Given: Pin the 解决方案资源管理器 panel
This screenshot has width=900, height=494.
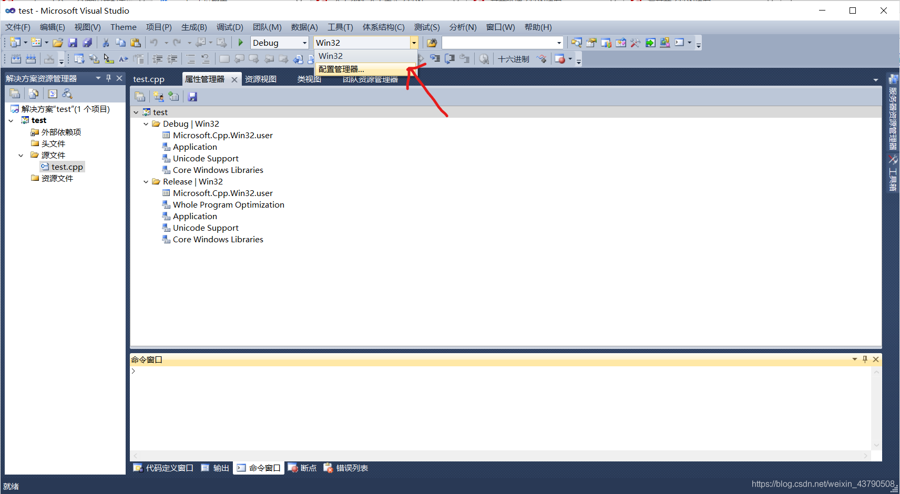Looking at the screenshot, I should [109, 78].
